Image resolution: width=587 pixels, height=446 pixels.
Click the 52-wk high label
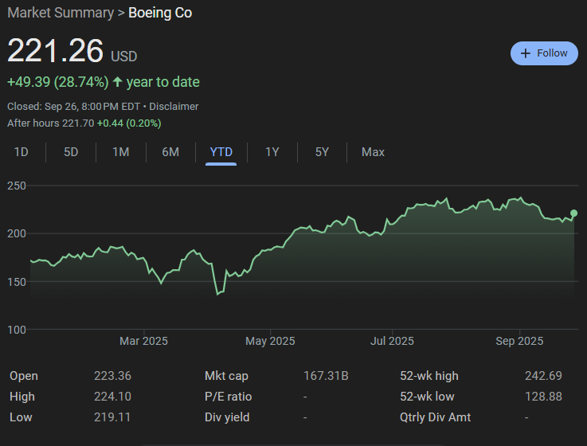coord(429,376)
